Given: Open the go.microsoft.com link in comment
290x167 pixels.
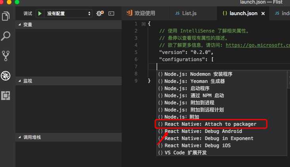Looking at the screenshot, I should coord(258,45).
